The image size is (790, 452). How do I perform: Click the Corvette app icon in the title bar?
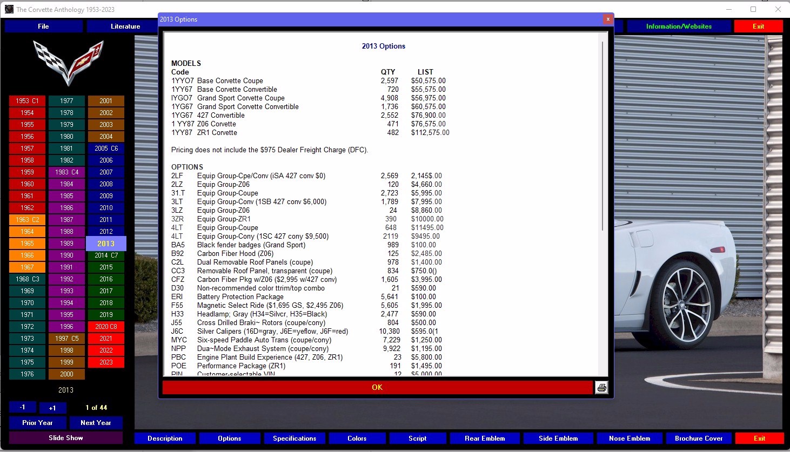[9, 9]
